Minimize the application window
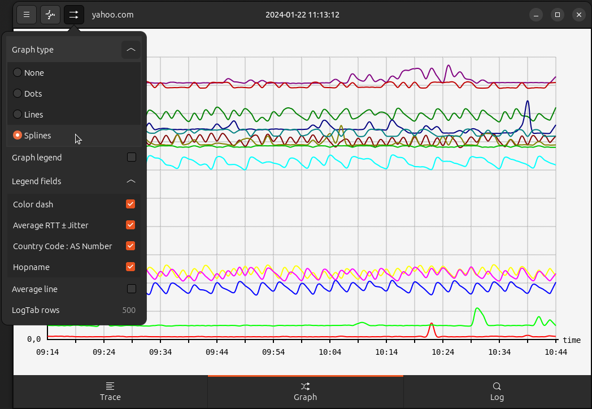 537,15
